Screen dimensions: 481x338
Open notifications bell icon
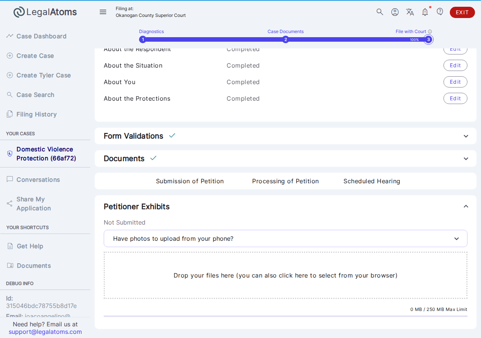pyautogui.click(x=425, y=12)
